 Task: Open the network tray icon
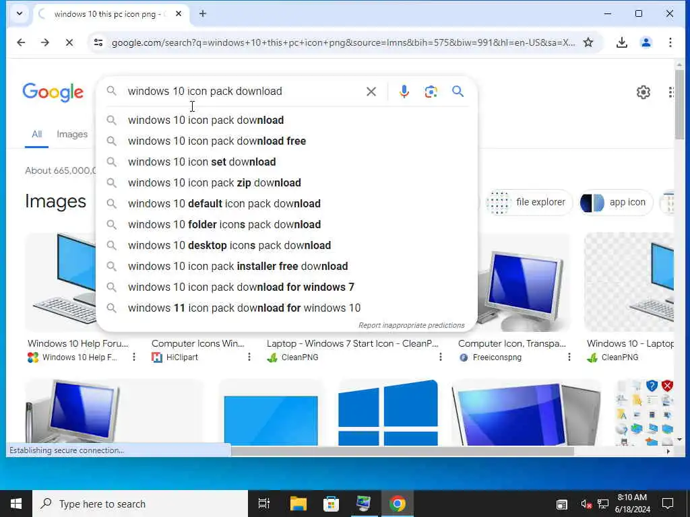(x=603, y=504)
